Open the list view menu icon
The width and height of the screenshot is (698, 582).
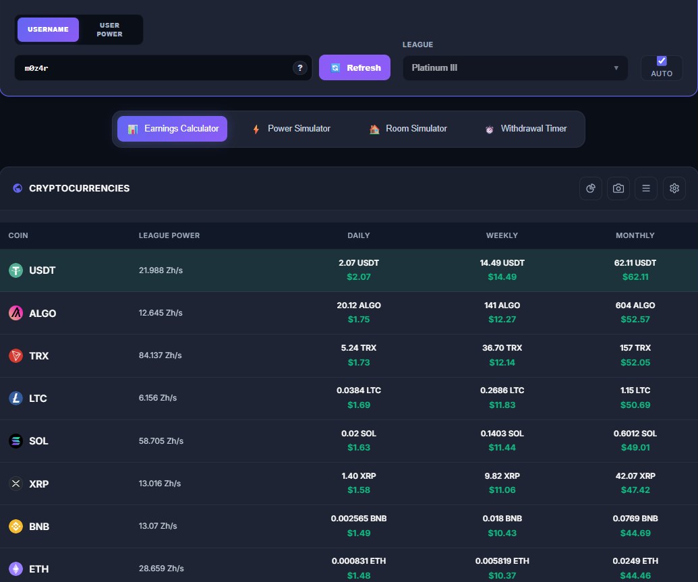pos(646,188)
